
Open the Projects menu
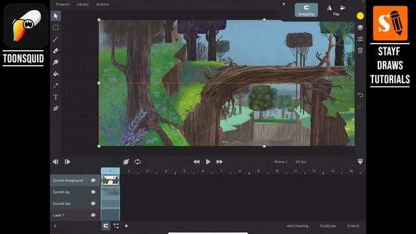pyautogui.click(x=62, y=5)
